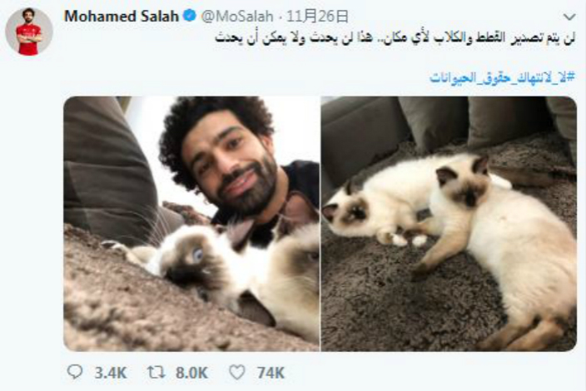Open the @MoSalah handle link
The height and width of the screenshot is (391, 586).
[237, 17]
